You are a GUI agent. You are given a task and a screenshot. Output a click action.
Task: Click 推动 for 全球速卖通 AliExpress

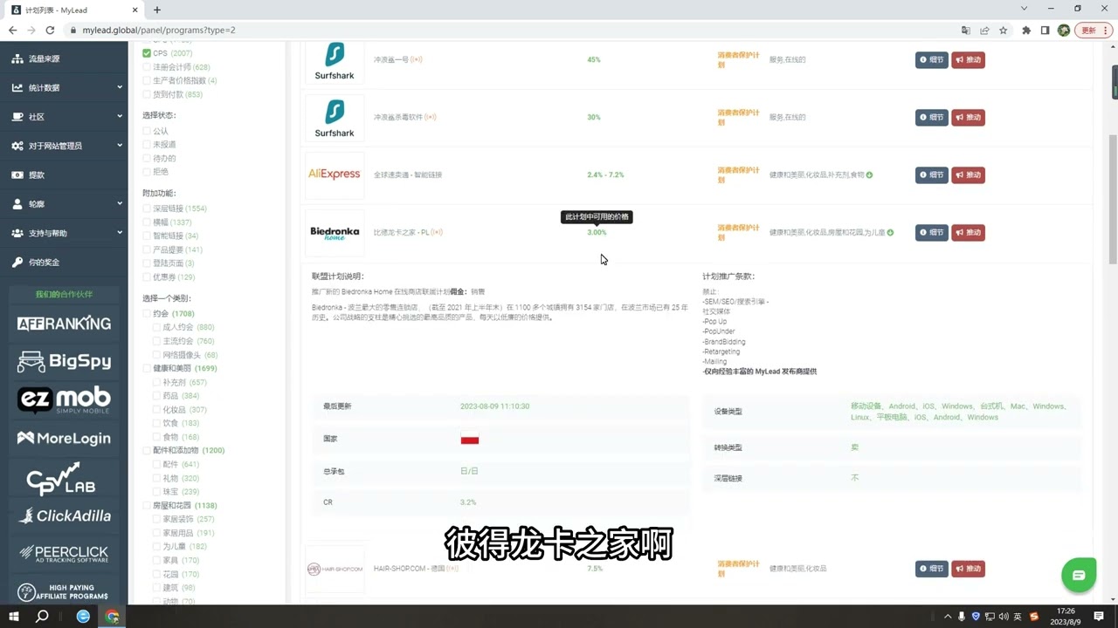pyautogui.click(x=968, y=174)
